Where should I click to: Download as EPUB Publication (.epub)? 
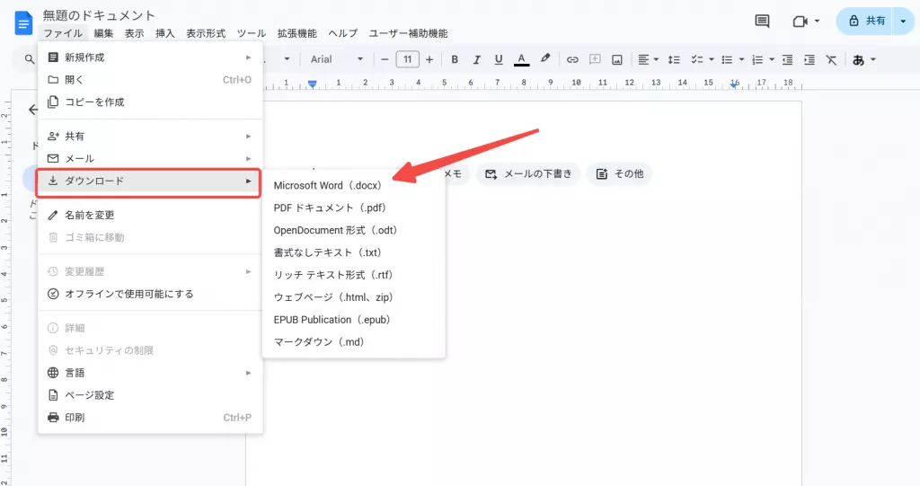354,320
